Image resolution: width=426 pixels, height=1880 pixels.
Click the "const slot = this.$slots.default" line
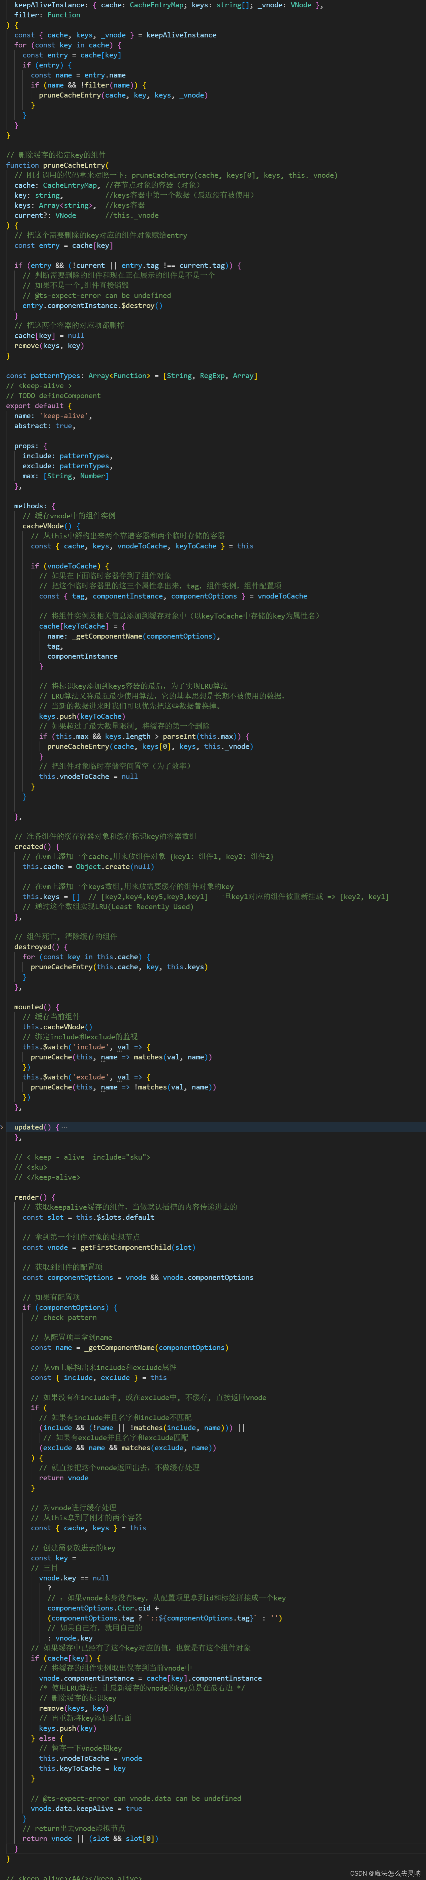88,1217
